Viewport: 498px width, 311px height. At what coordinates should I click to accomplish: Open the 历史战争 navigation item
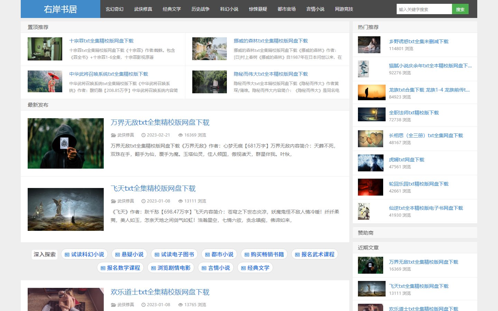point(201,9)
